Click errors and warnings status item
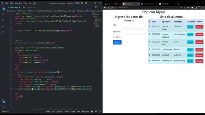Viewport: 205px width, 115px height. point(5,111)
